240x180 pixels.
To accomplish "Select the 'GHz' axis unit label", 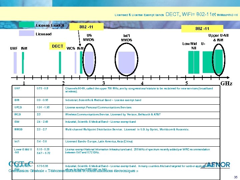I will [226, 83].
